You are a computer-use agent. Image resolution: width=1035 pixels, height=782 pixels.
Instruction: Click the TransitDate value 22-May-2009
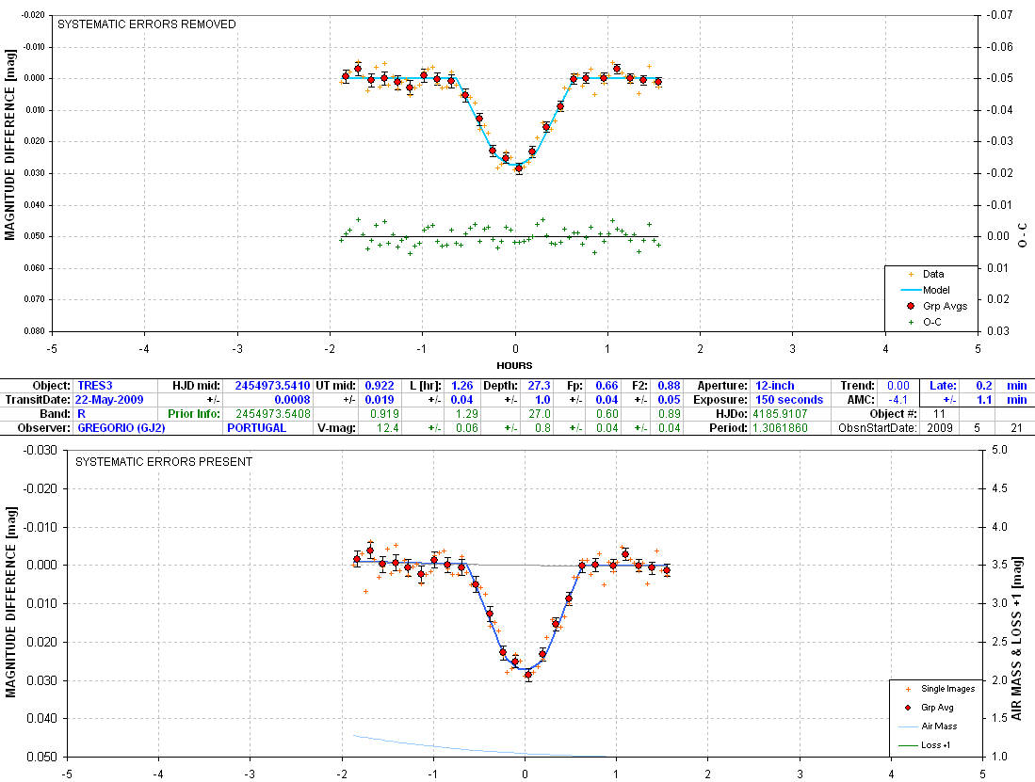point(109,400)
